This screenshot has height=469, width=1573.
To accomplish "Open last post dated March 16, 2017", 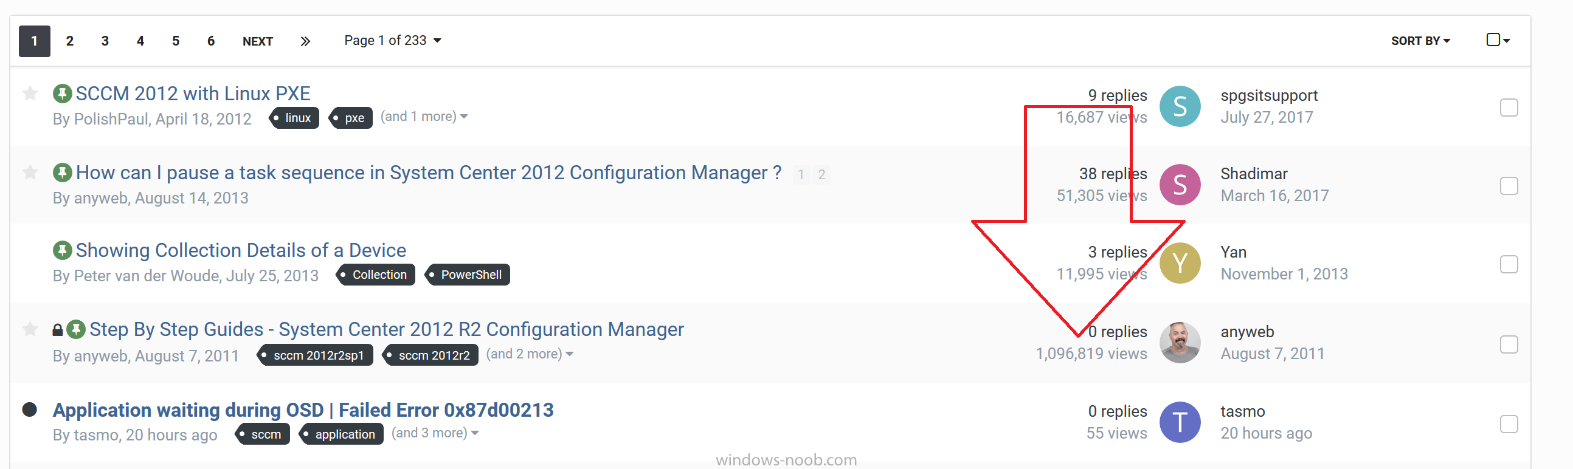I will [1274, 196].
